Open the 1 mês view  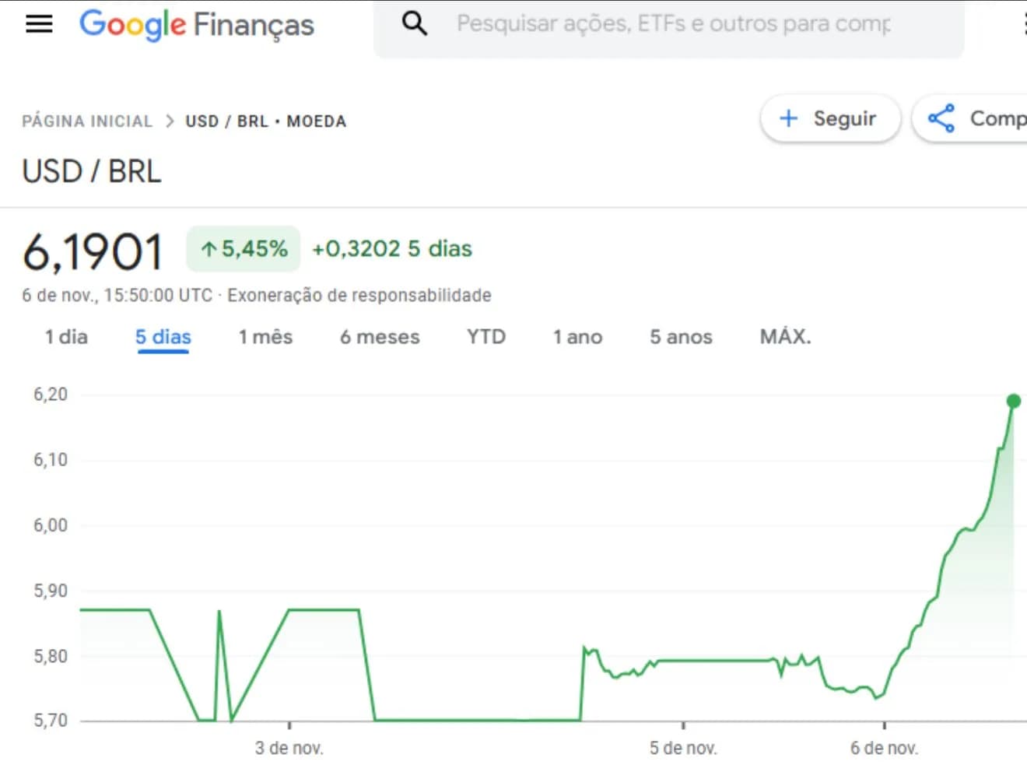click(x=265, y=337)
